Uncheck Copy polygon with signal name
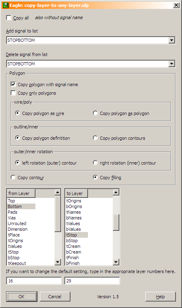This screenshot has width=182, height=308. tap(13, 84)
